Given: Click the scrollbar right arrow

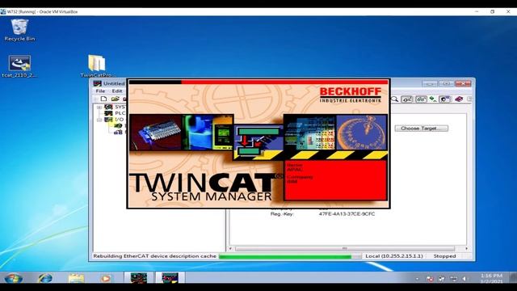Looking at the screenshot, I should pos(466,248).
